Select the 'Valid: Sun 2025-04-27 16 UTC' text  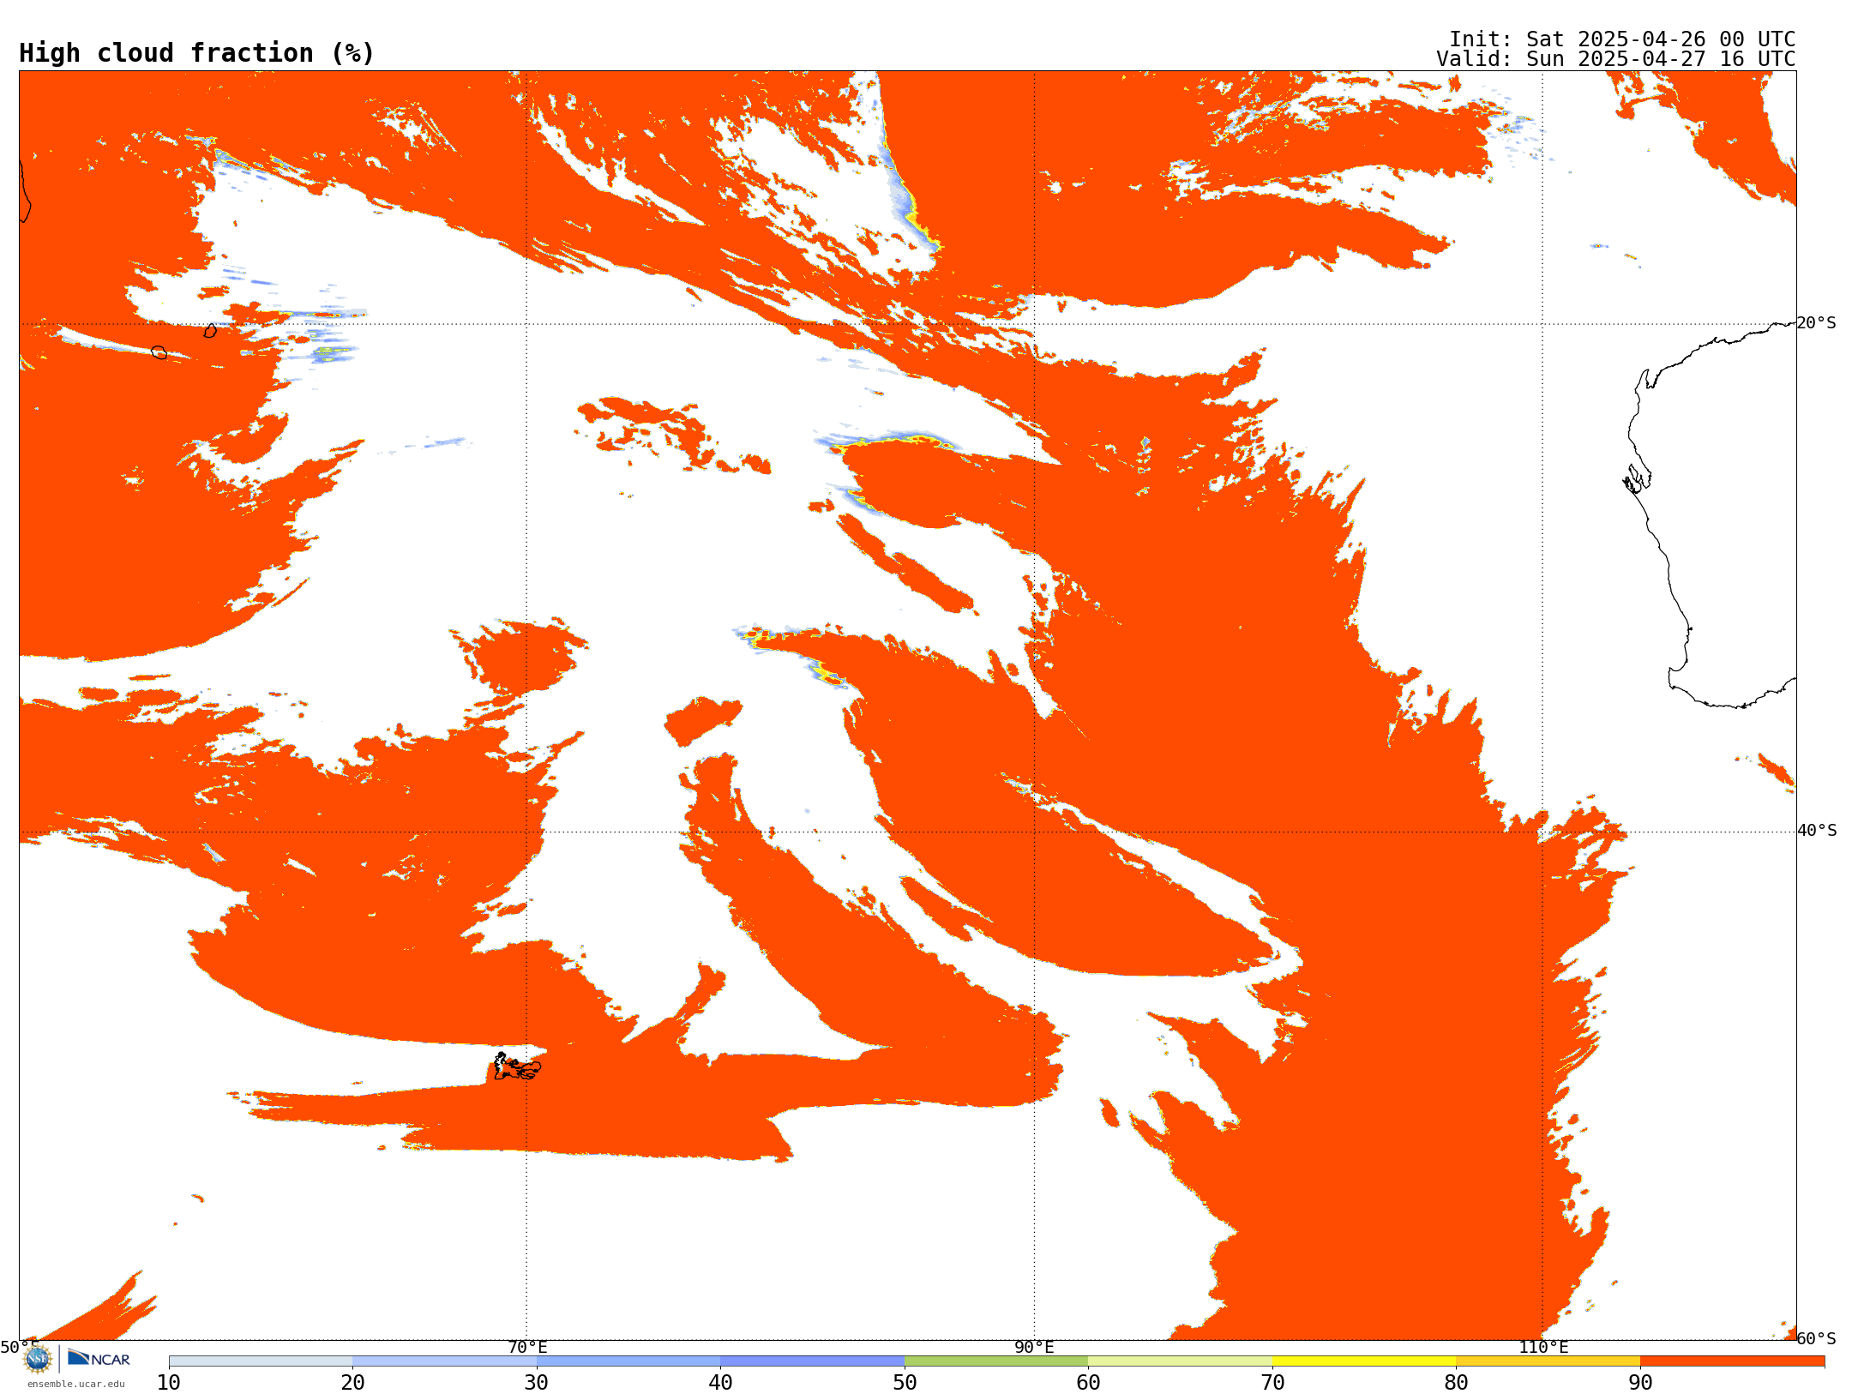click(1616, 59)
